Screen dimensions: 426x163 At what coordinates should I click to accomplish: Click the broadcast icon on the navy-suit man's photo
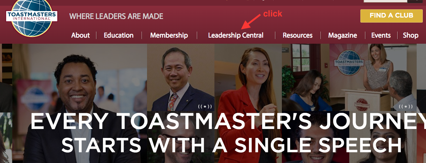pos(205,106)
